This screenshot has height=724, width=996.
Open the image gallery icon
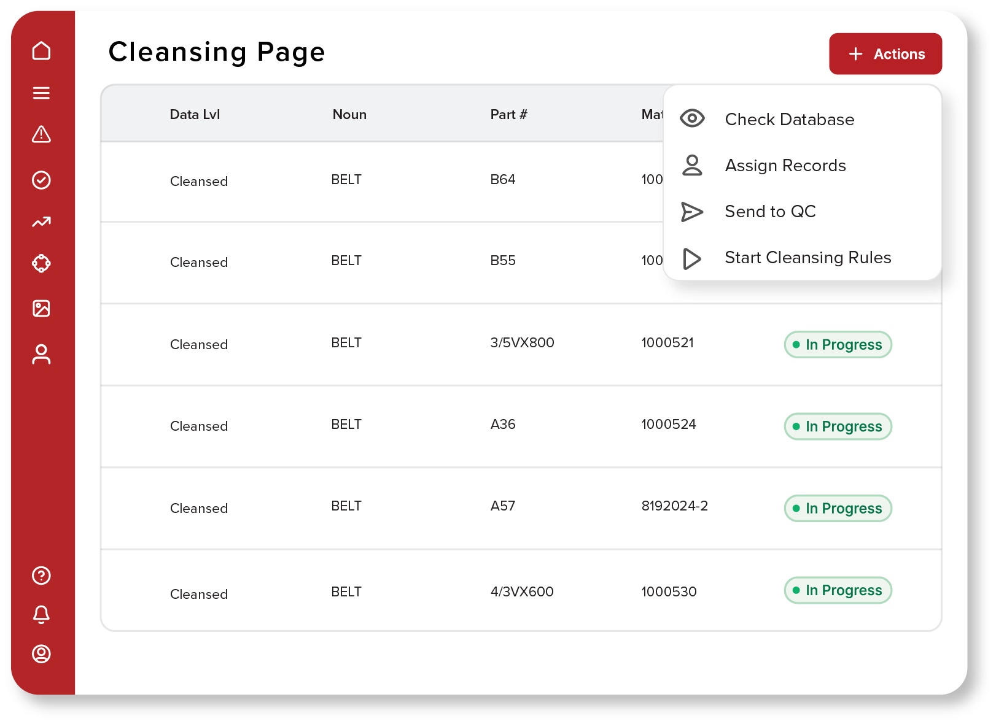tap(41, 308)
